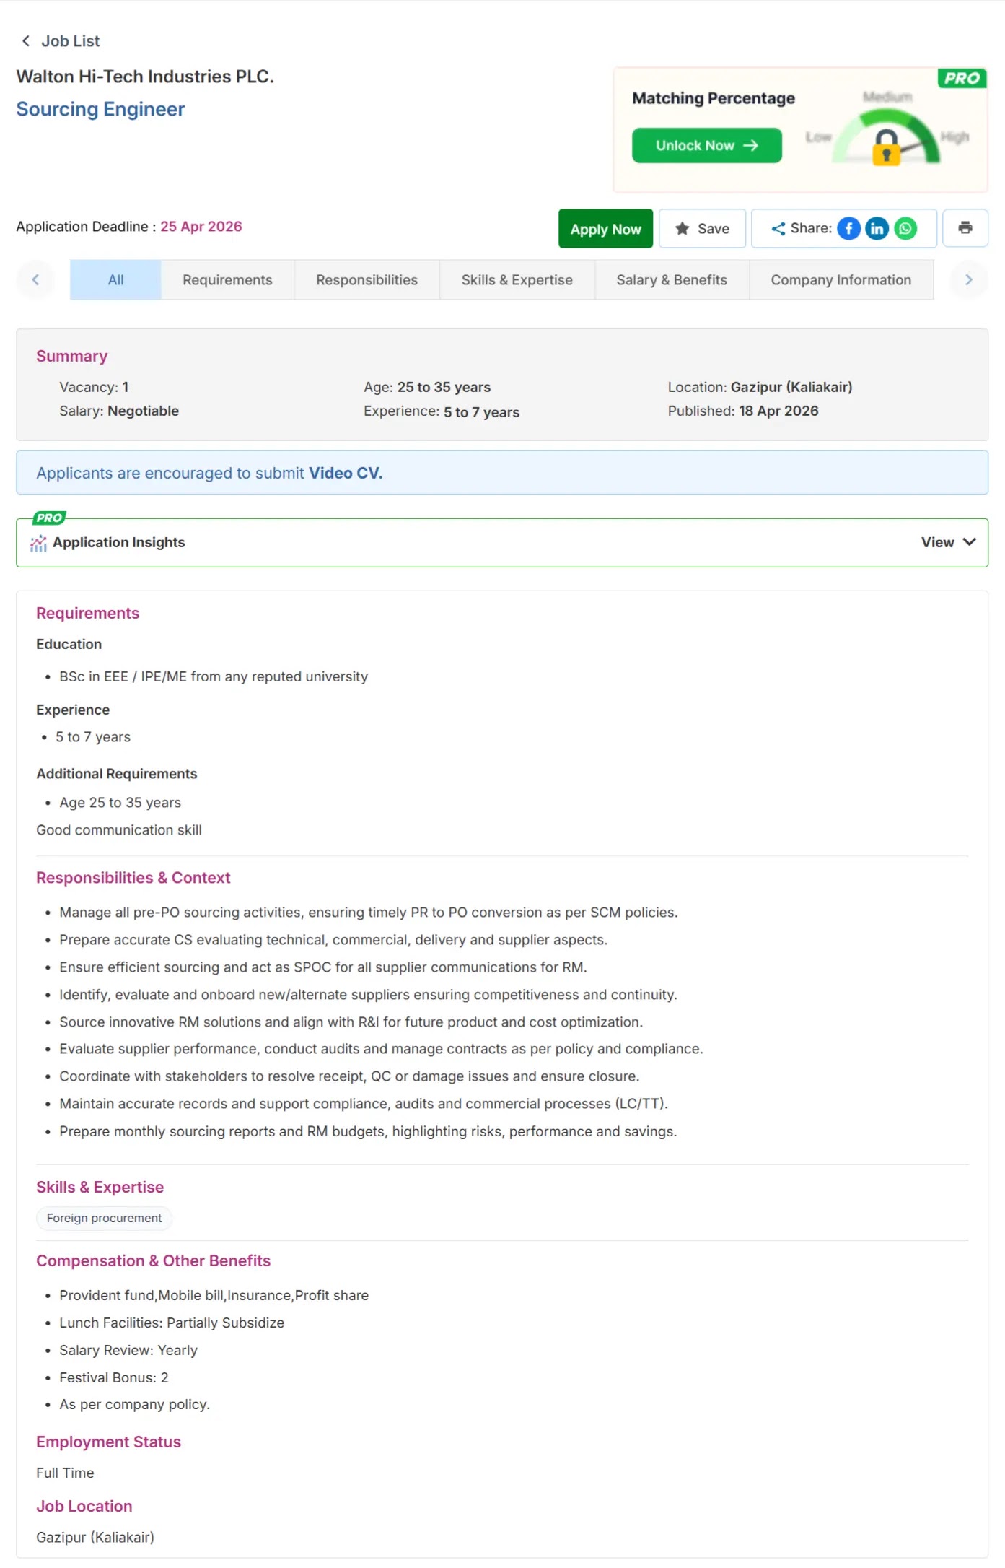Go back using Job List chevron
This screenshot has height=1568, width=1005.
[x=26, y=41]
